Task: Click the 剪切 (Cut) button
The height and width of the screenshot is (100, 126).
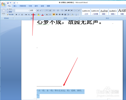Action: click(x=9, y=9)
